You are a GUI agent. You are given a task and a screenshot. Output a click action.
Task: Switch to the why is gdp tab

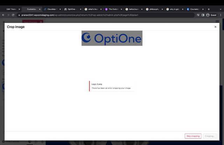tap(175, 9)
